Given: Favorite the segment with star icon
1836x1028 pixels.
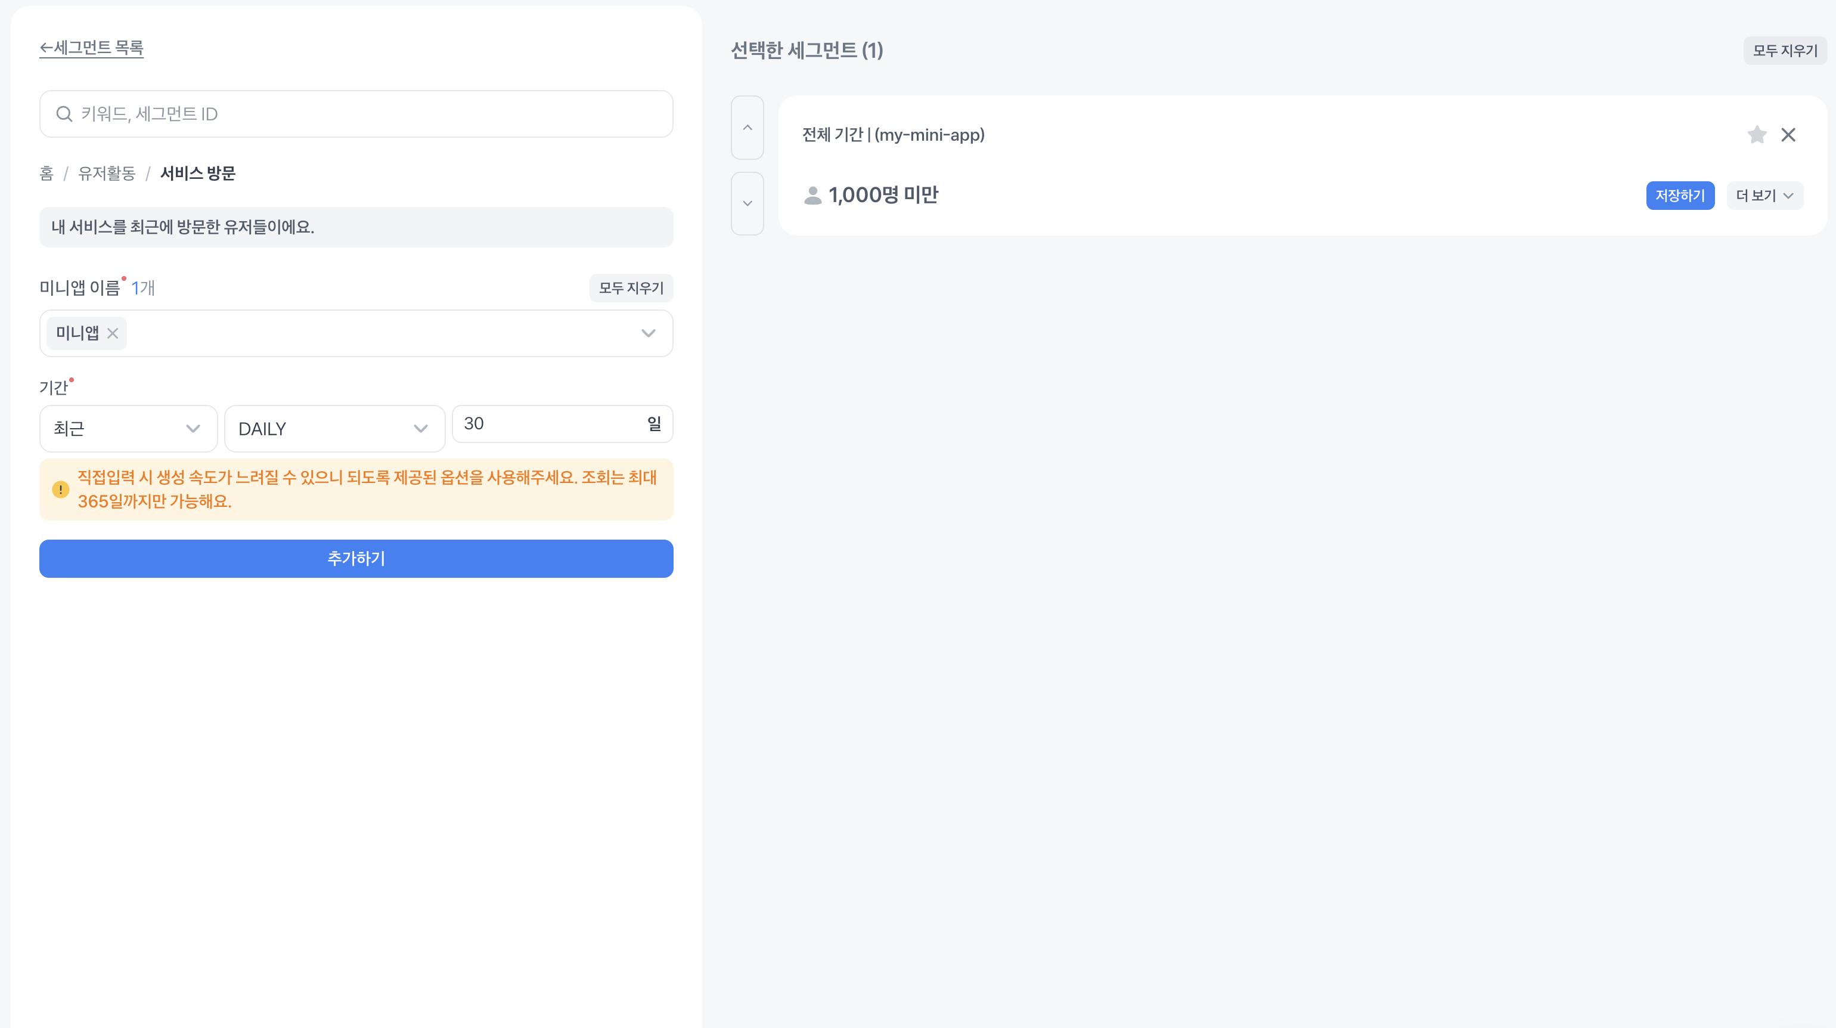Looking at the screenshot, I should click(x=1756, y=135).
